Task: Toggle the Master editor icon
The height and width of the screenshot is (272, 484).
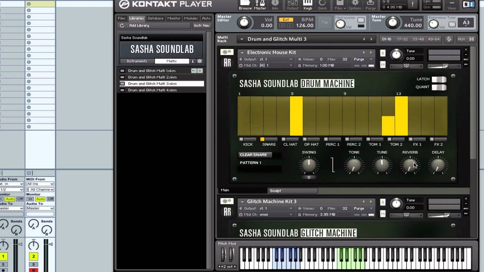Action: [260, 5]
